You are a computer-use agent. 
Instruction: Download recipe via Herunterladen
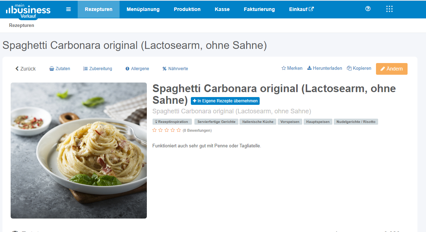325,68
